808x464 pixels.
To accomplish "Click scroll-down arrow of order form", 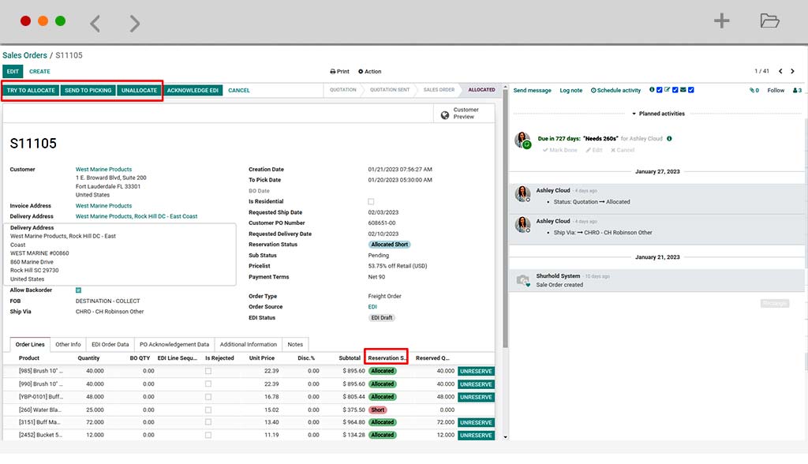I will 505,436.
